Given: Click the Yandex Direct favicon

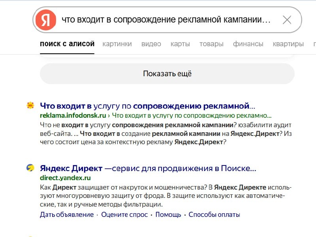Looking at the screenshot, I should point(30,167).
